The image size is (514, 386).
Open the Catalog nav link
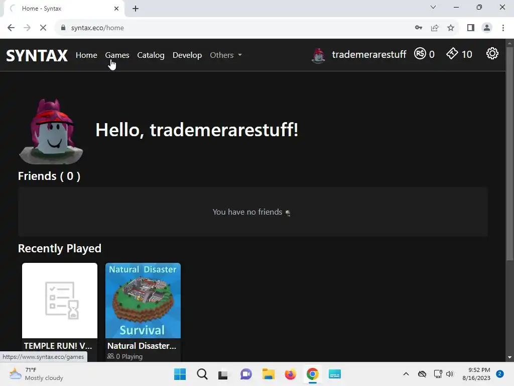pos(151,55)
